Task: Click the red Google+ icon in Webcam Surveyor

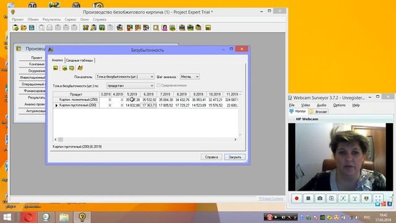Action: (x=384, y=204)
